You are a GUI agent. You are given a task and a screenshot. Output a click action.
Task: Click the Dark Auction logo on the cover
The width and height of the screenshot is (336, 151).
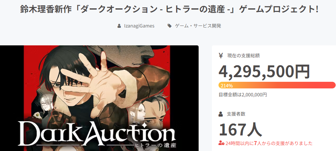(96, 134)
